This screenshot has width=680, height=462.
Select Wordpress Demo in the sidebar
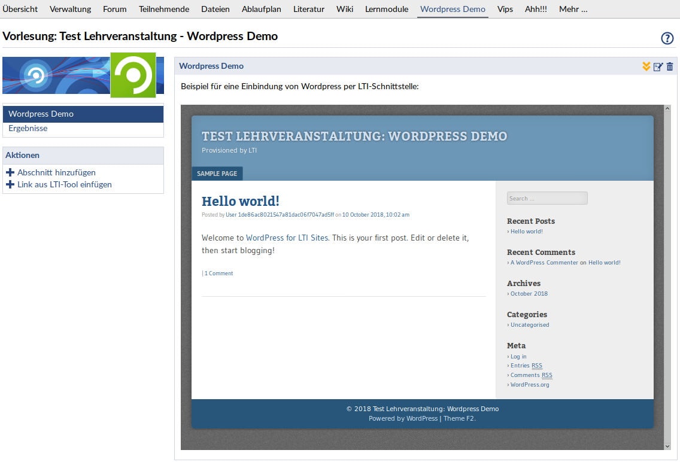pyautogui.click(x=83, y=114)
